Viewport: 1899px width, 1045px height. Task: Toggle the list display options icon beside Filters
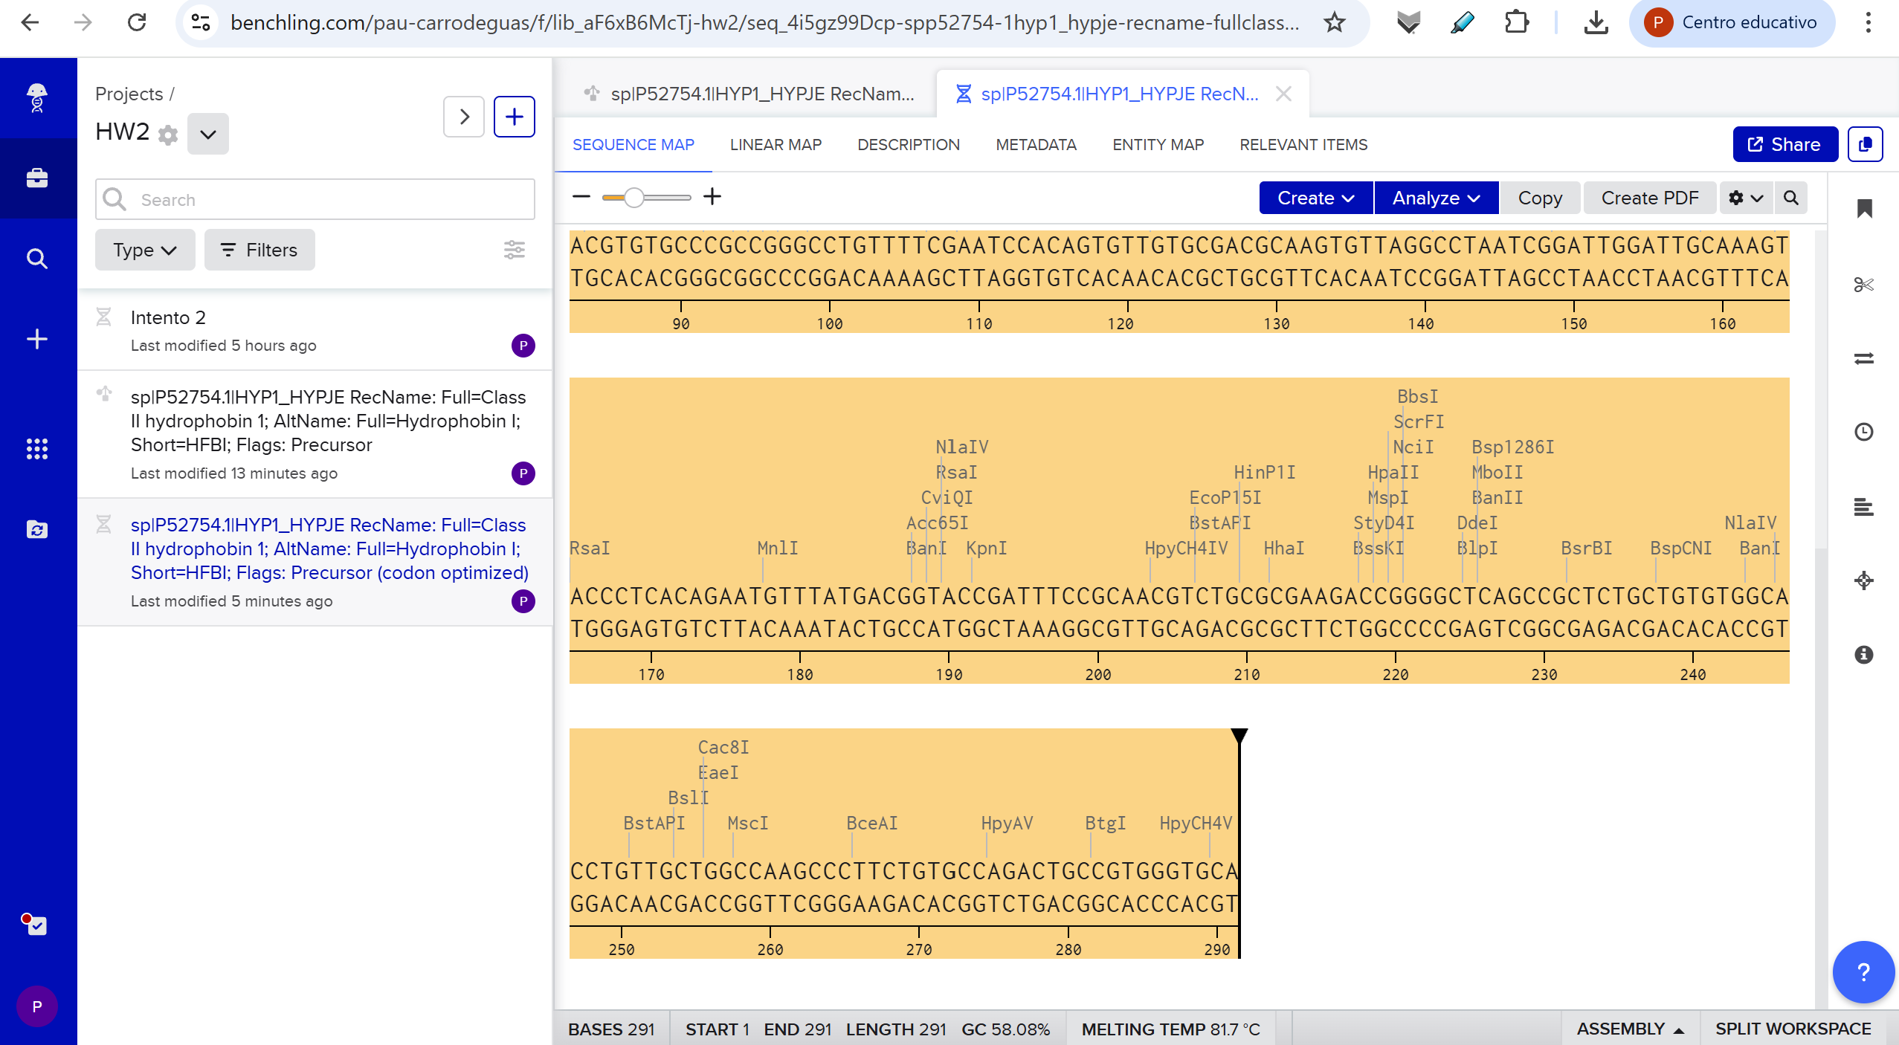[514, 250]
